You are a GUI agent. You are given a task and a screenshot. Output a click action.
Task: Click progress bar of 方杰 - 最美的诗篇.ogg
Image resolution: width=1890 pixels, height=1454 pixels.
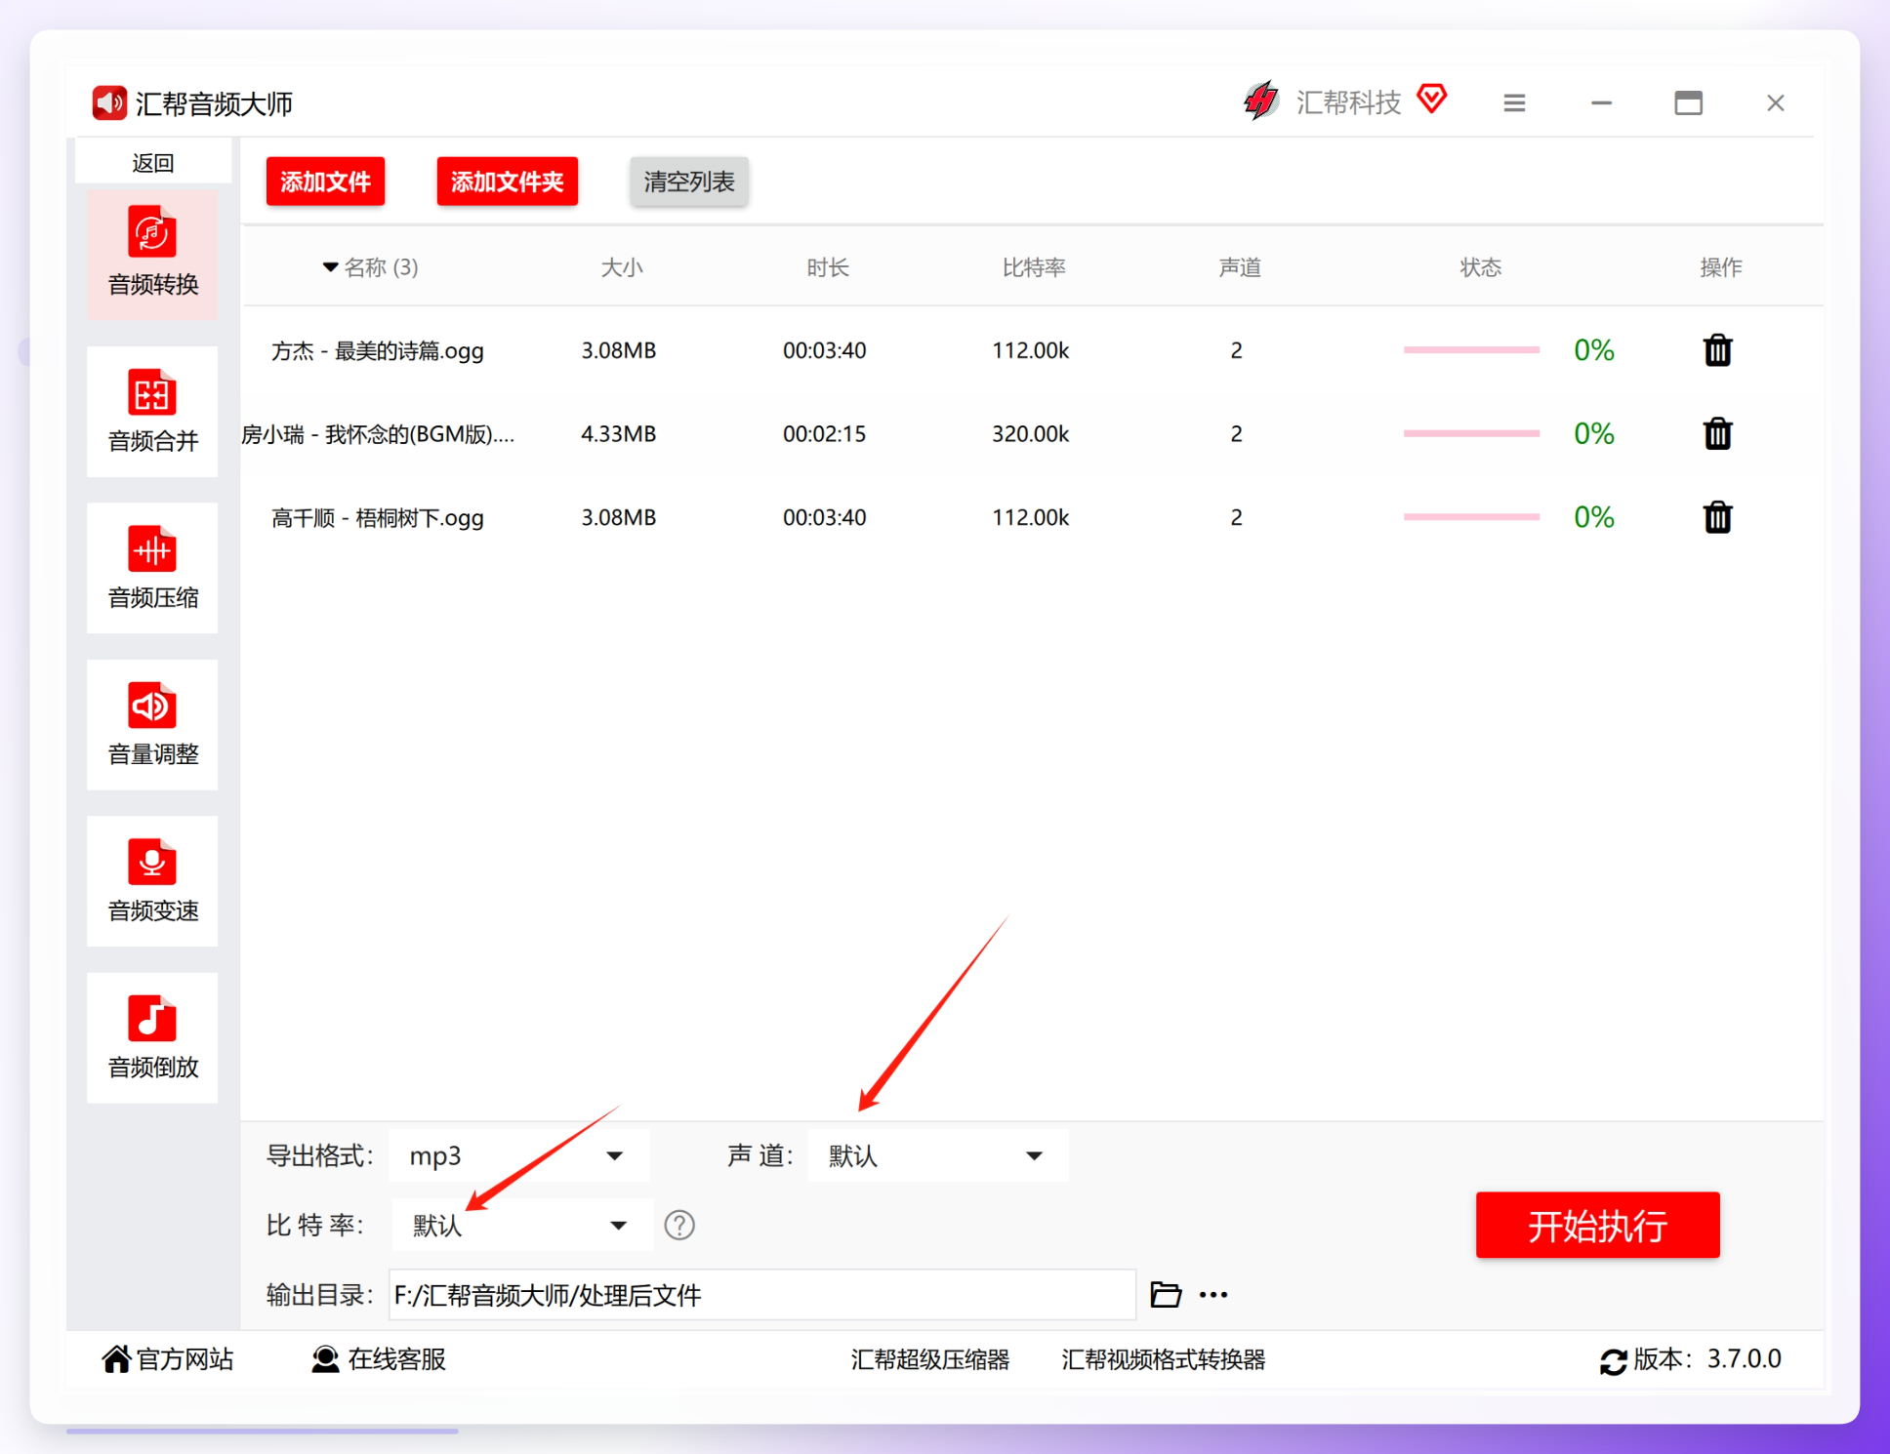coord(1471,349)
